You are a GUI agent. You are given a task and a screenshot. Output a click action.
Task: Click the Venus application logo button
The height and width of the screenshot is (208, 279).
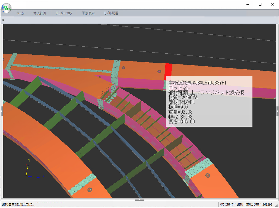point(6,8)
